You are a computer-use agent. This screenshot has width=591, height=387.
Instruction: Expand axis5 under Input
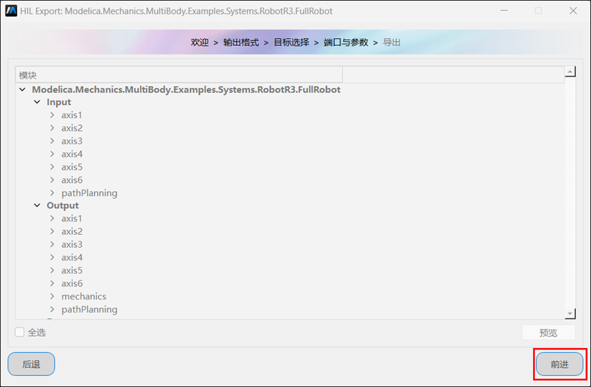click(52, 167)
